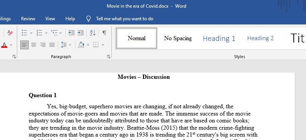This screenshot has width=306, height=140.
Task: Apply the Normal style
Action: [137, 38]
